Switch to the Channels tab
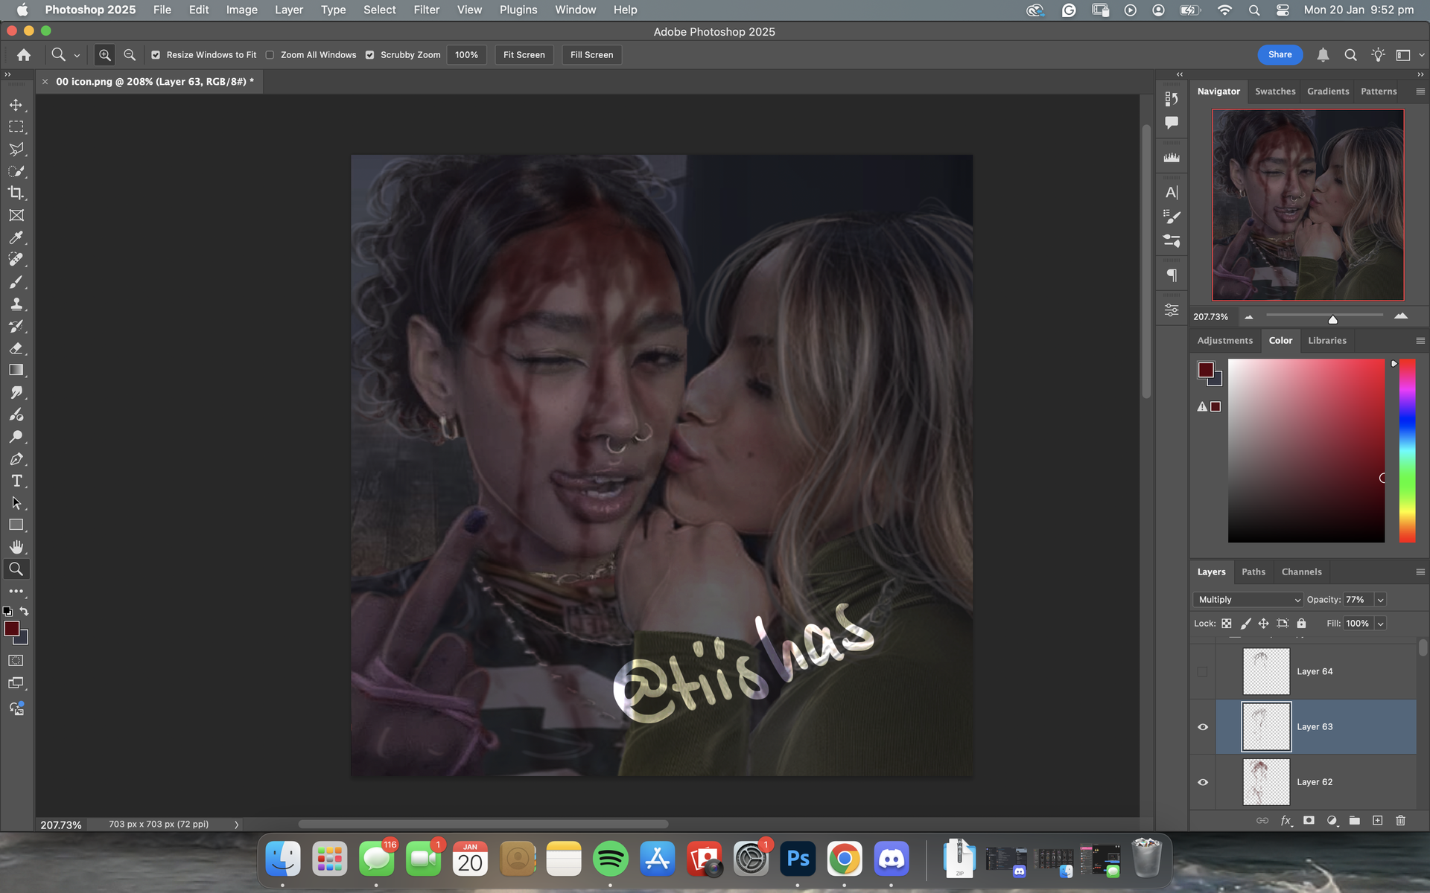The height and width of the screenshot is (893, 1430). pyautogui.click(x=1301, y=572)
